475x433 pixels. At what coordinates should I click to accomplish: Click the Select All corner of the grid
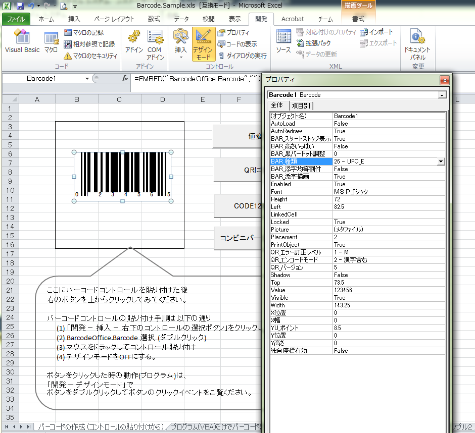(10, 99)
